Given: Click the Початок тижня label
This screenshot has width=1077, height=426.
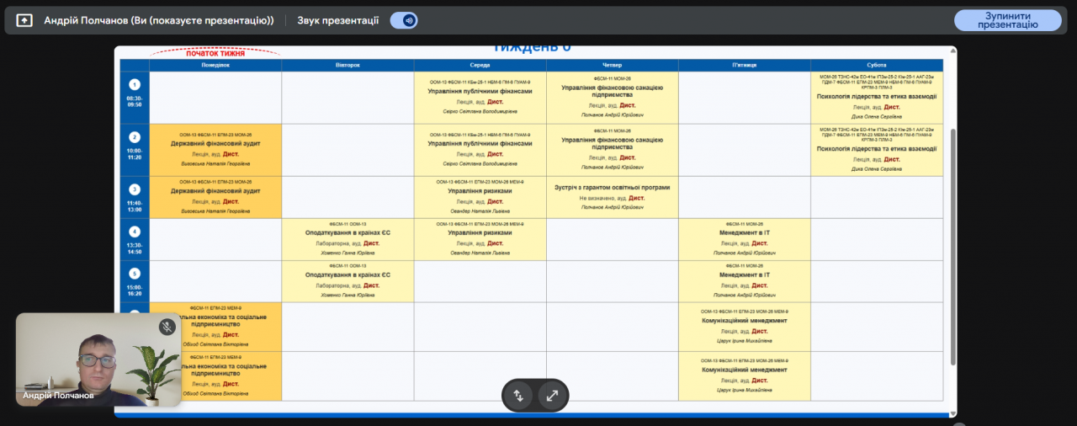Looking at the screenshot, I should click(215, 53).
